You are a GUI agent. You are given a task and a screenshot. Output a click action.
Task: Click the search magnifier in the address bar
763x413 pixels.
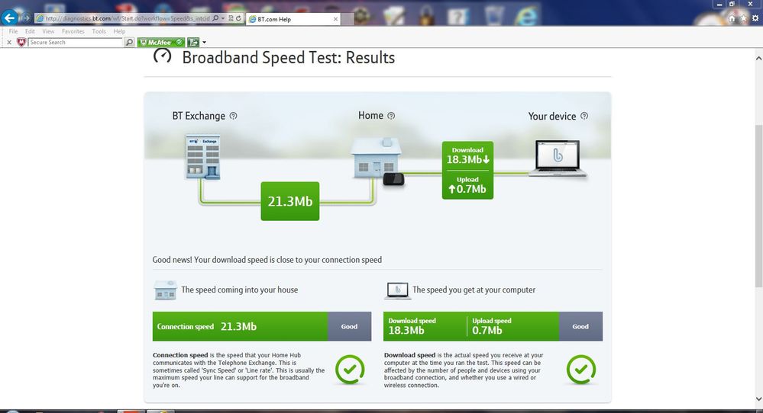(x=215, y=18)
